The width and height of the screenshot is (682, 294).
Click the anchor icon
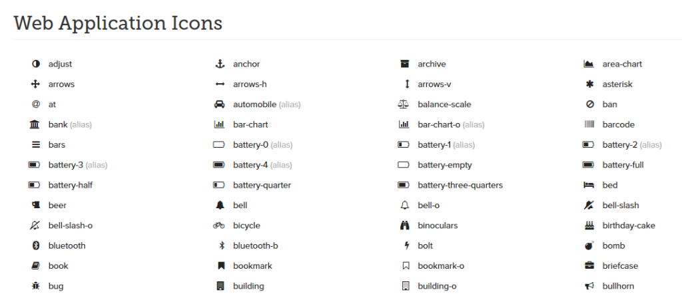[x=218, y=65]
